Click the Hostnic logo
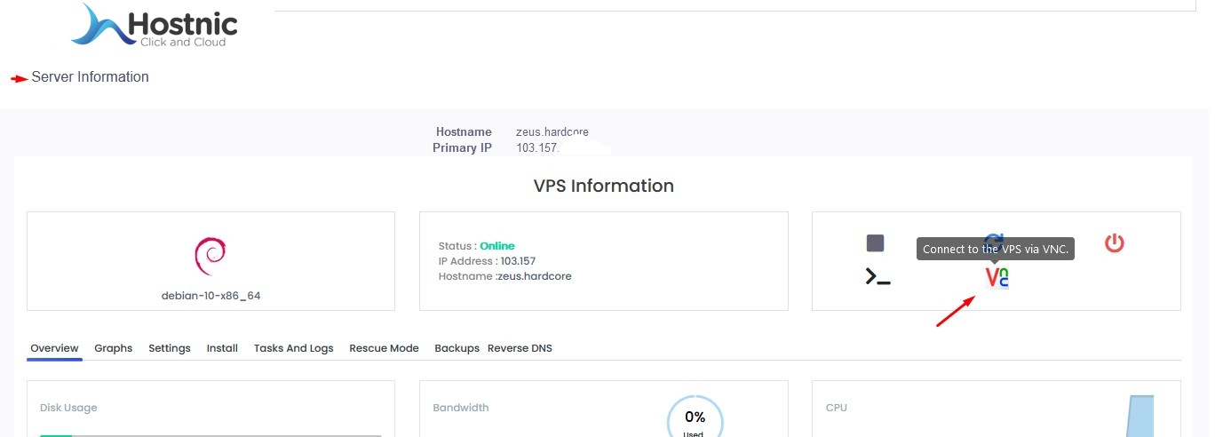Screen dimensions: 1223x437 coord(155,26)
